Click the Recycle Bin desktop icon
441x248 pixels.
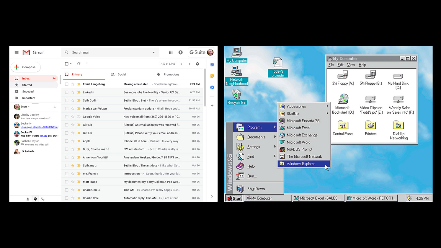236,97
